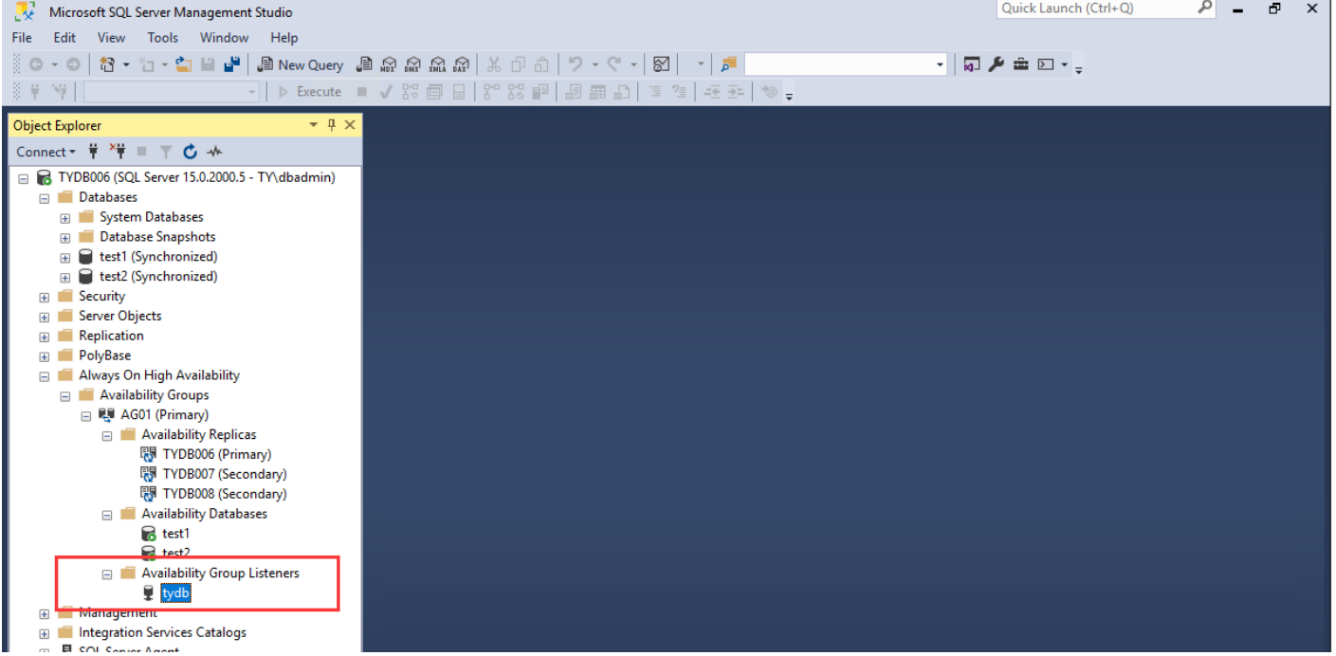1336x656 pixels.
Task: Open the Object Explorer window position menu
Action: [314, 125]
